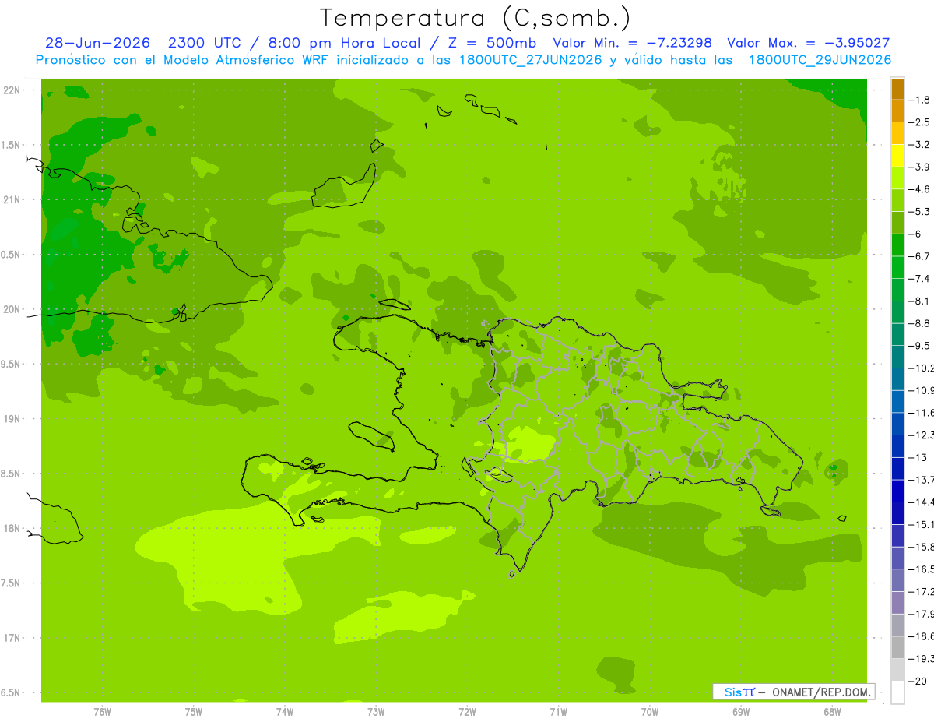Click the "21N" latitude label
Image resolution: width=934 pixels, height=722 pixels.
tap(12, 200)
